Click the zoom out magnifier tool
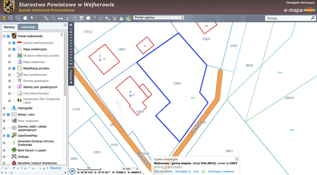Image resolution: width=317 pixels, height=175 pixels. 18,18
